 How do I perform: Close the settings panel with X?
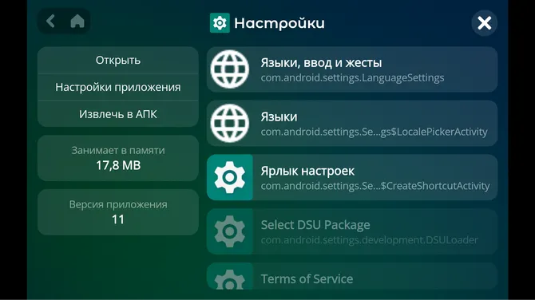(x=484, y=23)
